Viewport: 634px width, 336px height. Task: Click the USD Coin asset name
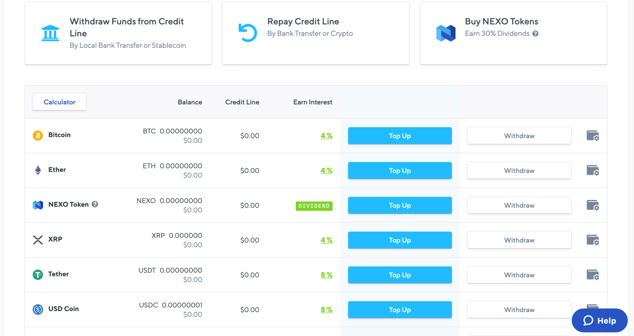click(64, 309)
